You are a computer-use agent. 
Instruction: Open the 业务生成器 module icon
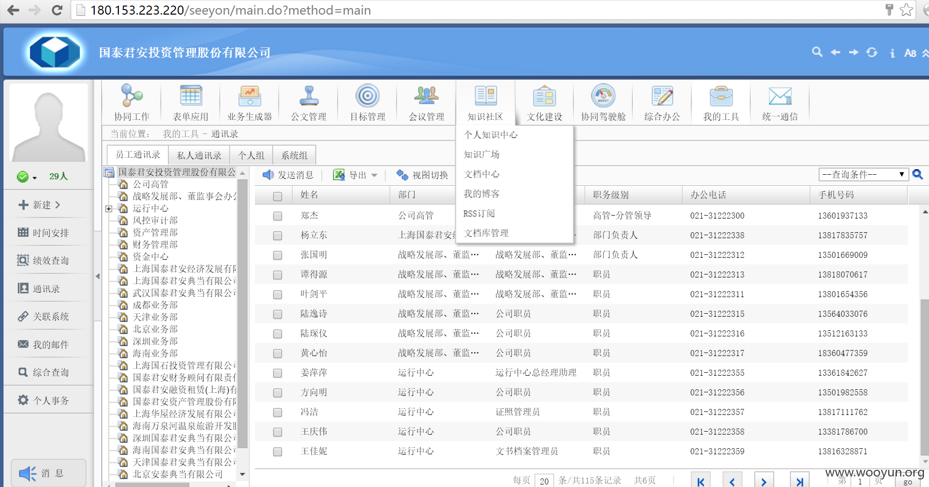pyautogui.click(x=249, y=96)
